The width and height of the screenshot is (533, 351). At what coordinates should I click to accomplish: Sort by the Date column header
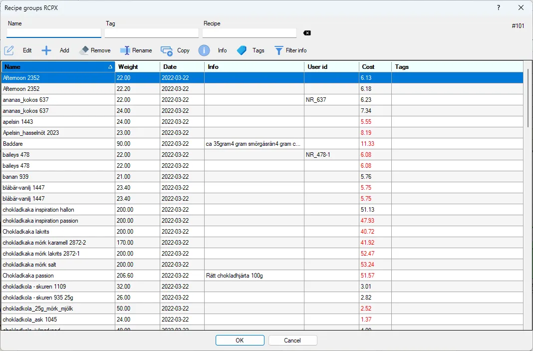click(182, 67)
